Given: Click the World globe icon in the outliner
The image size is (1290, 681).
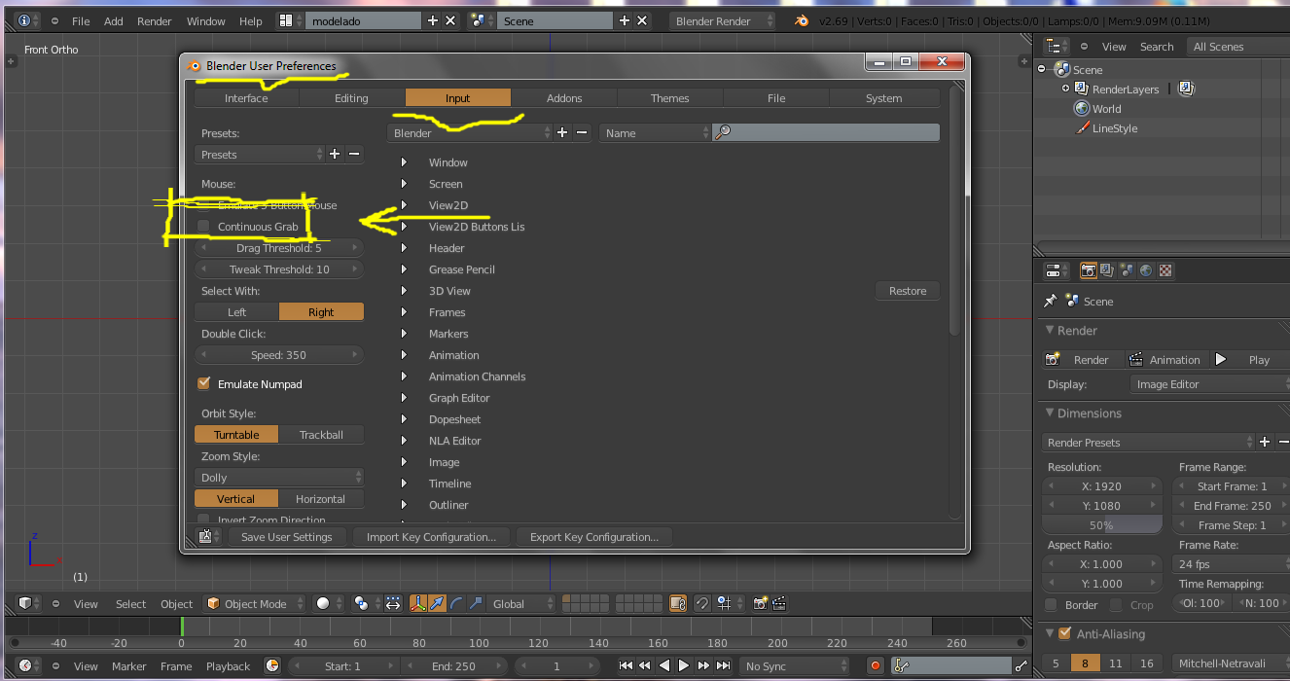Looking at the screenshot, I should pos(1081,109).
